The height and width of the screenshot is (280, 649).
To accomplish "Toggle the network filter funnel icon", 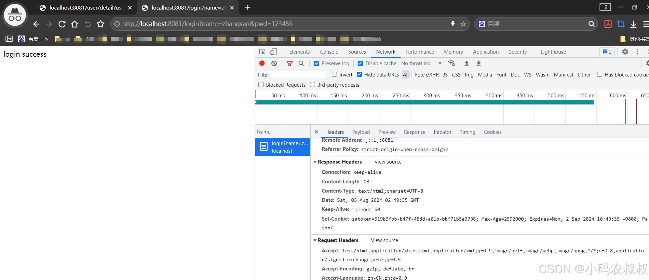I will click(x=289, y=63).
